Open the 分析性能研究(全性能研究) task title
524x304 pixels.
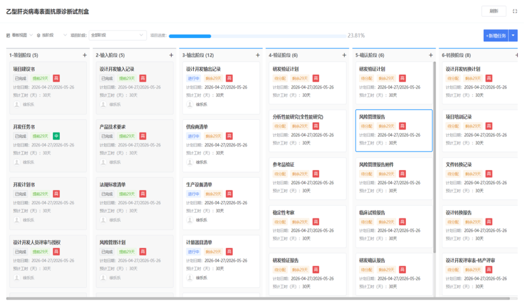(x=298, y=116)
